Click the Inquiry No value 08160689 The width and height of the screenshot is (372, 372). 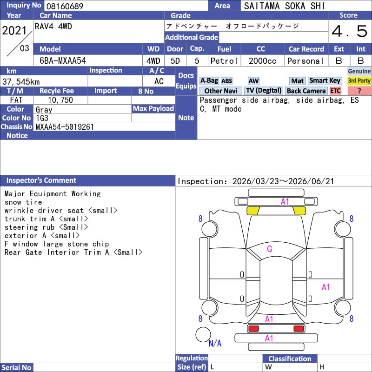(x=64, y=6)
